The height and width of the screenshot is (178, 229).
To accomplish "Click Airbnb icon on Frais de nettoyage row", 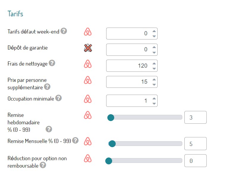I will 88,64.
